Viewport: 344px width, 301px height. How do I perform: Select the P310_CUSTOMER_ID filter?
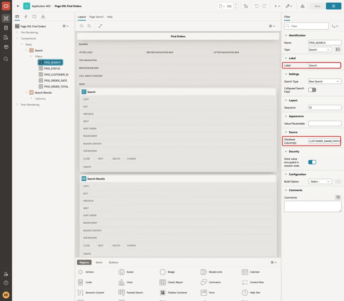click(56, 75)
